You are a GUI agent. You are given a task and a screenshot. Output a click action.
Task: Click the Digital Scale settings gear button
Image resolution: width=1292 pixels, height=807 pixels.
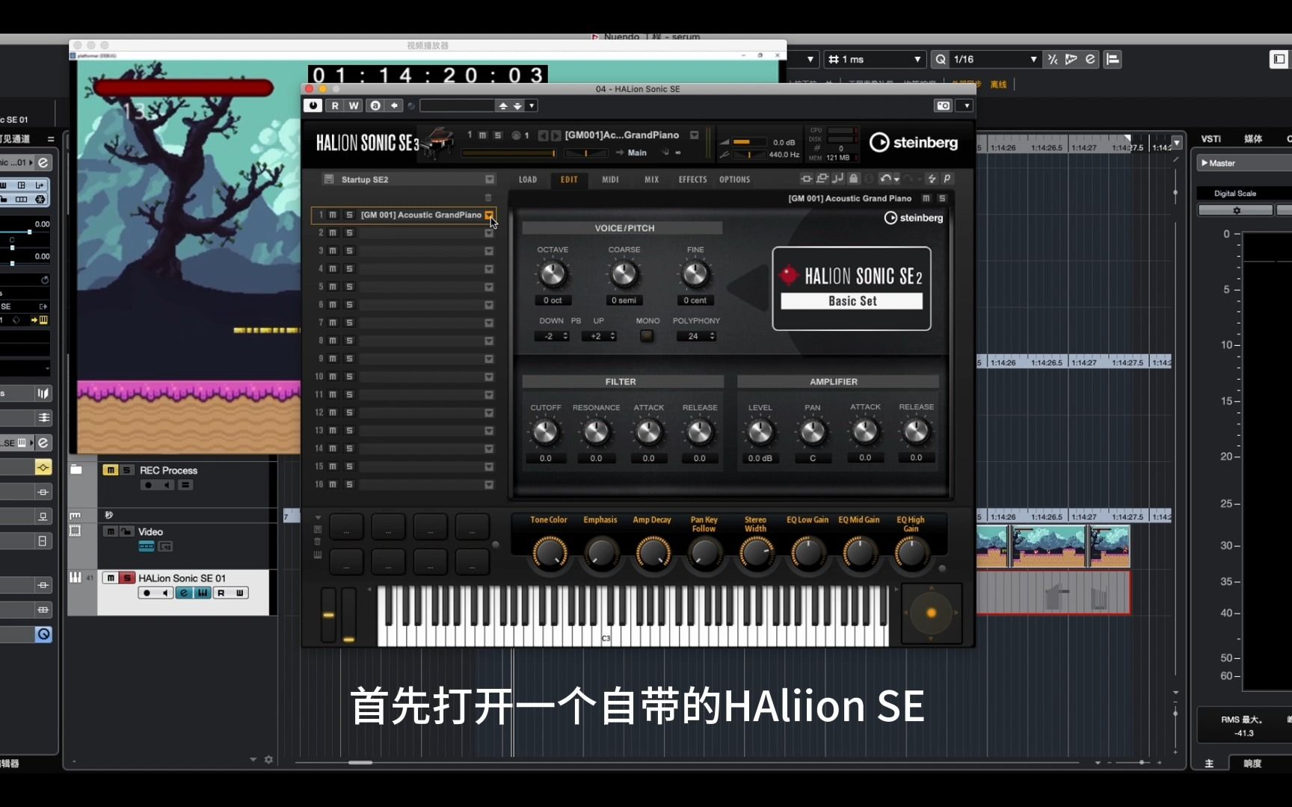(1236, 211)
